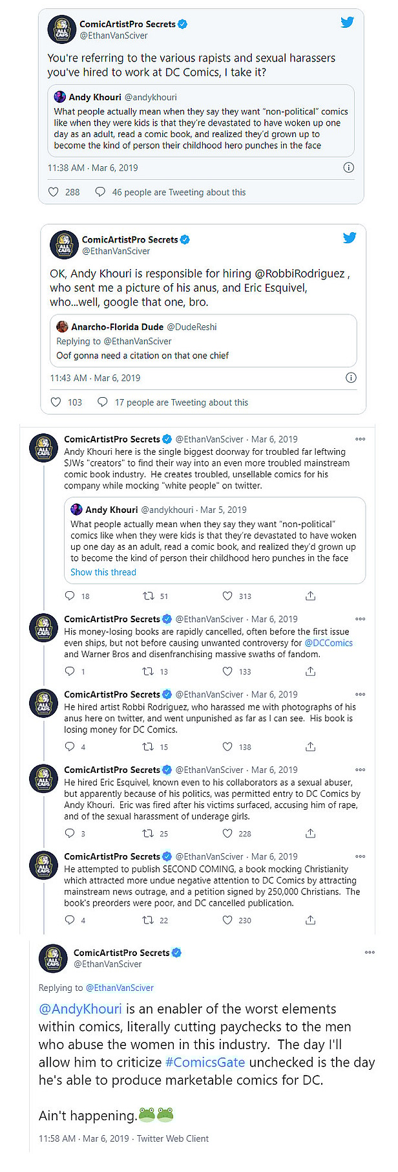Reply to the tweet about money-losing books

(70, 671)
